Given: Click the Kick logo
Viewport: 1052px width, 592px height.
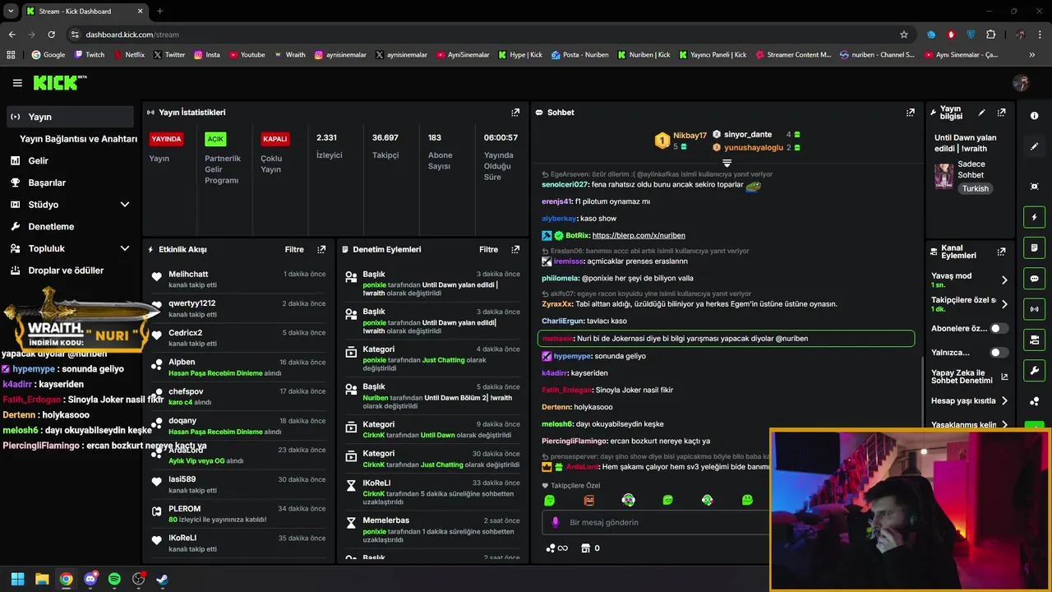Looking at the screenshot, I should click(x=59, y=82).
